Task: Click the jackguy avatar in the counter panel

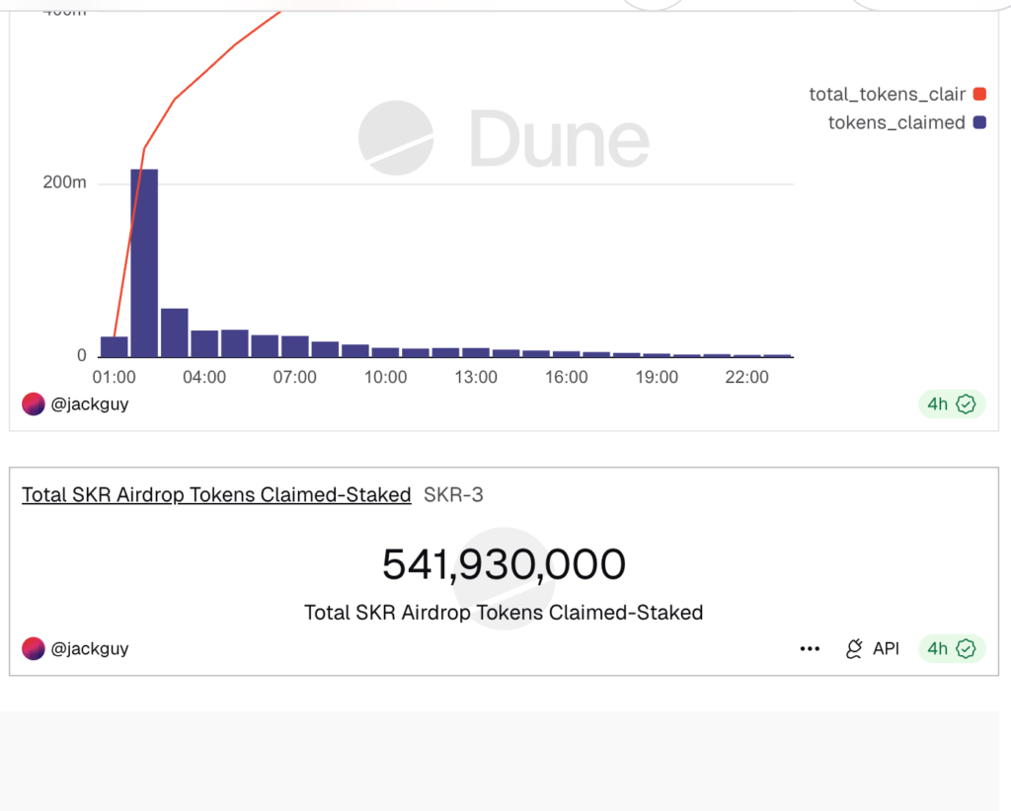Action: tap(34, 649)
